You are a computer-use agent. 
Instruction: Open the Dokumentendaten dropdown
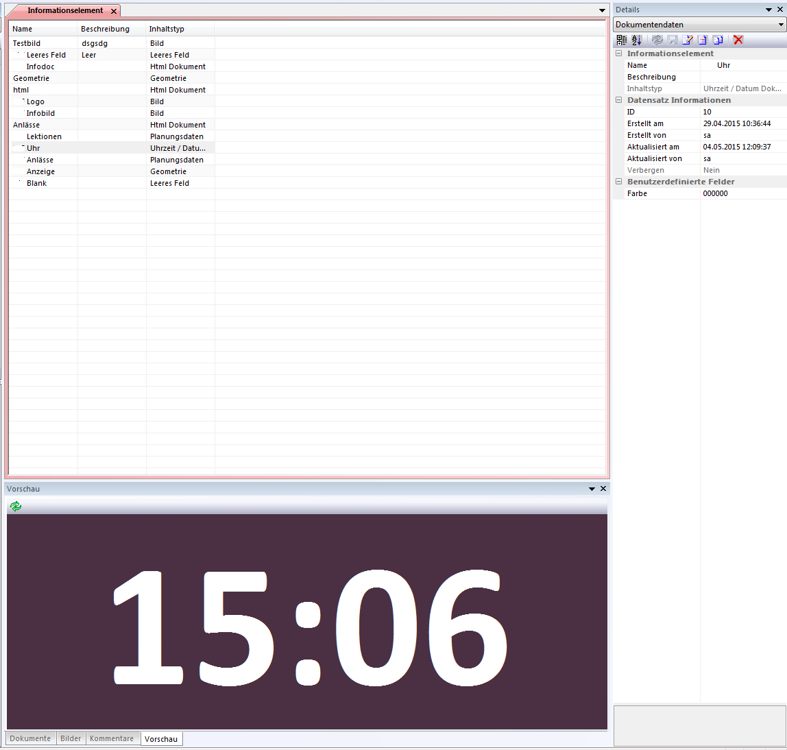(781, 25)
